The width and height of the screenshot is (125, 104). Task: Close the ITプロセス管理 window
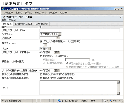point(122,9)
